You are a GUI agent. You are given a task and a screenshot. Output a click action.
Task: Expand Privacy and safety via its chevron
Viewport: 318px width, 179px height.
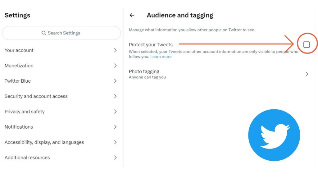click(x=115, y=112)
